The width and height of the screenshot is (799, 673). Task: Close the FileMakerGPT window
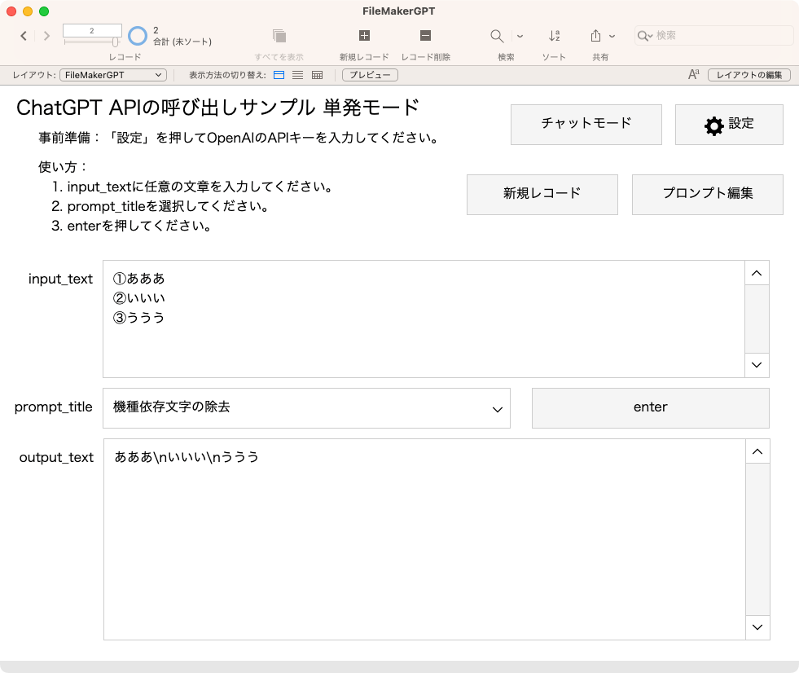click(11, 11)
